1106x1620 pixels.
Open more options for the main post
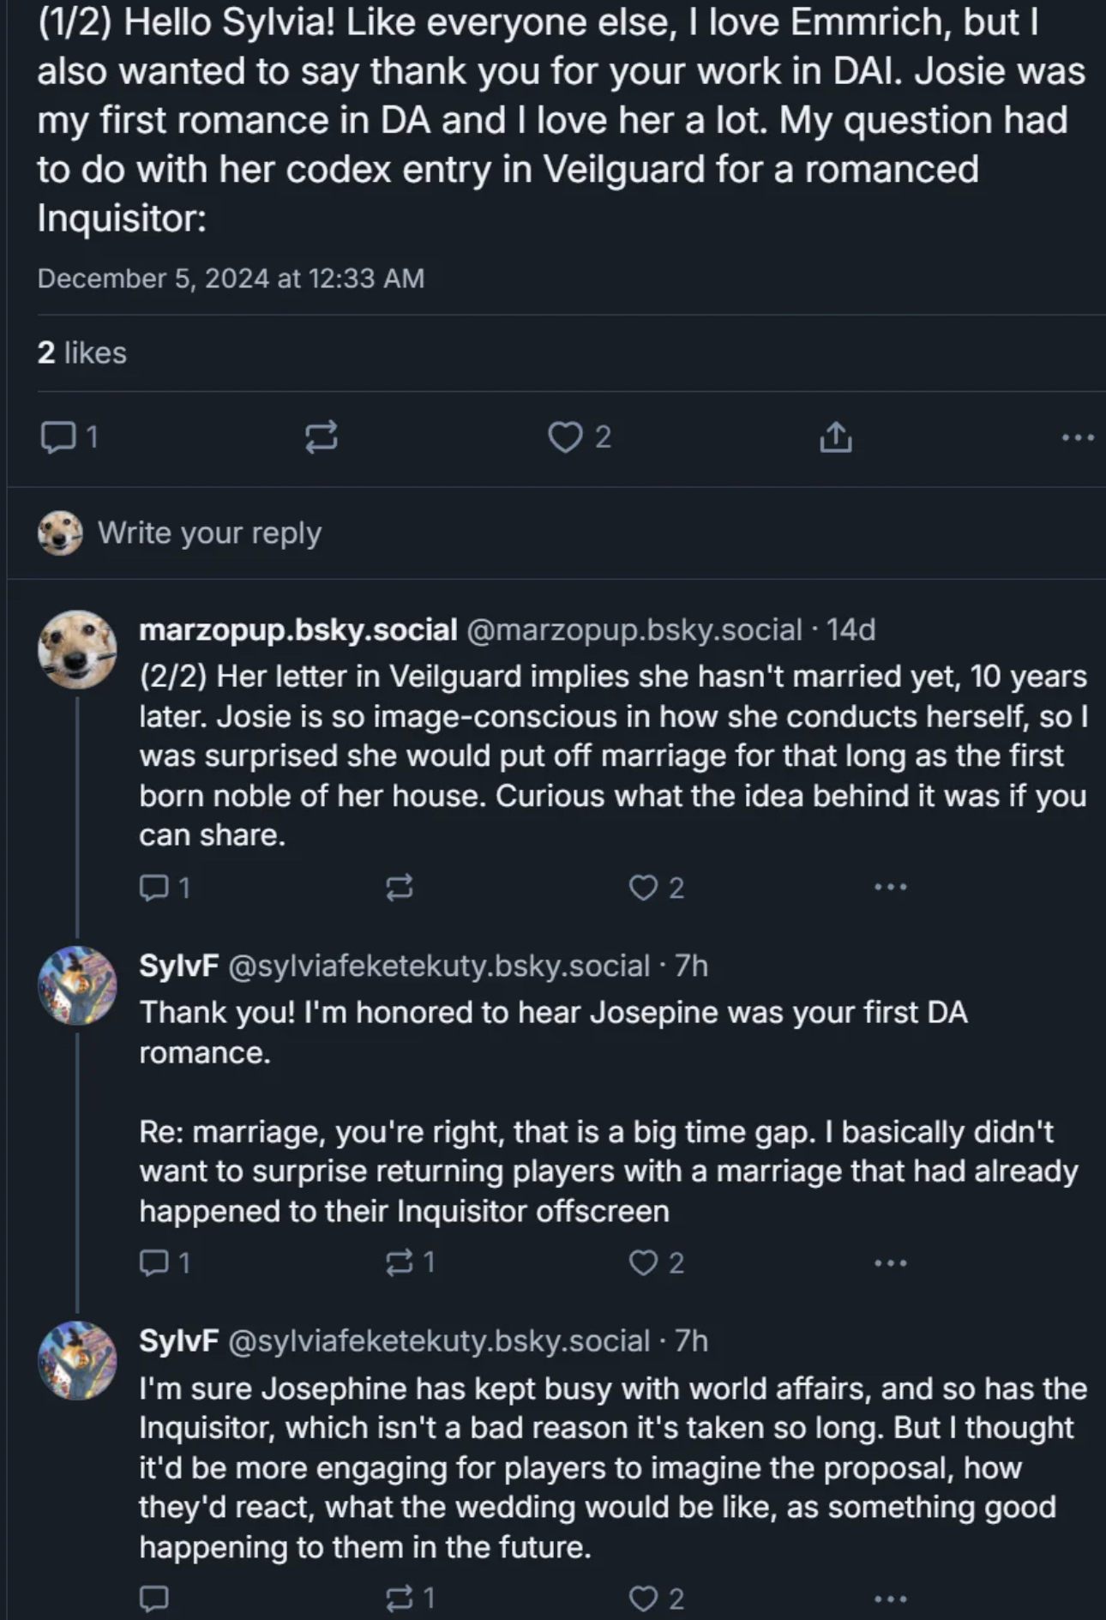[x=1077, y=437]
